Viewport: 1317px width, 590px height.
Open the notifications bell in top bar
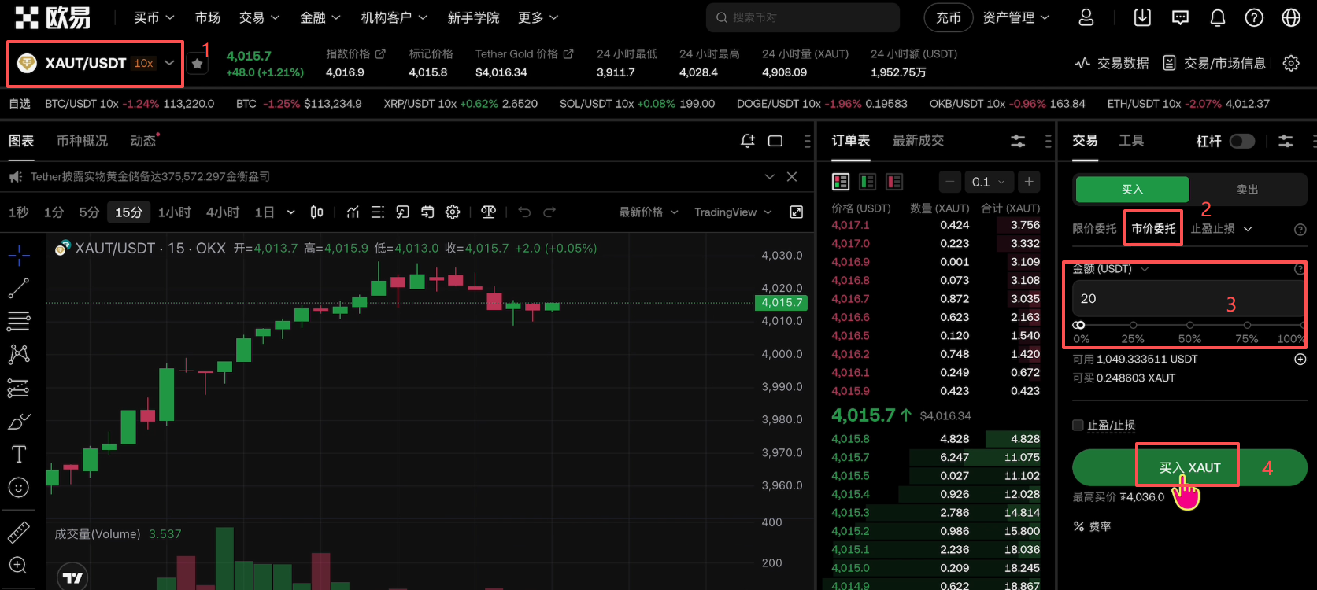pos(1217,17)
